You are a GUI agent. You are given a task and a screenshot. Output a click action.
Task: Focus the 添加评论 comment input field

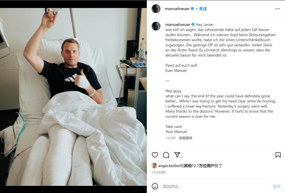(x=216, y=186)
